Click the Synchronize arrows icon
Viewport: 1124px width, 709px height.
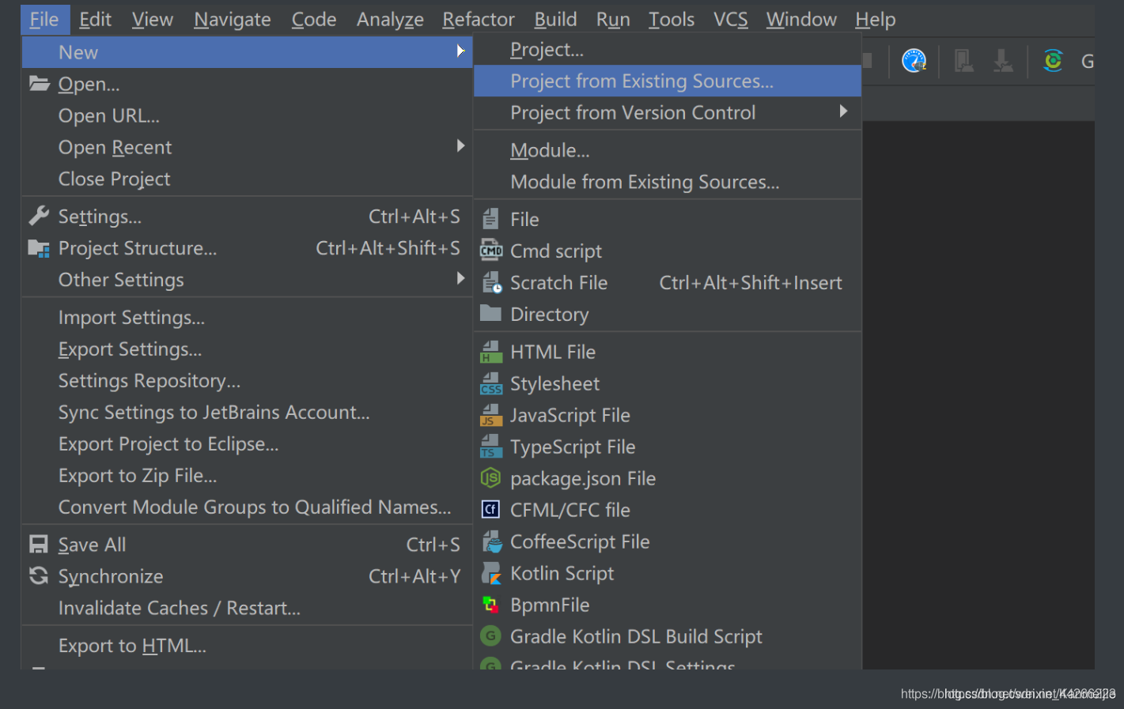point(39,575)
